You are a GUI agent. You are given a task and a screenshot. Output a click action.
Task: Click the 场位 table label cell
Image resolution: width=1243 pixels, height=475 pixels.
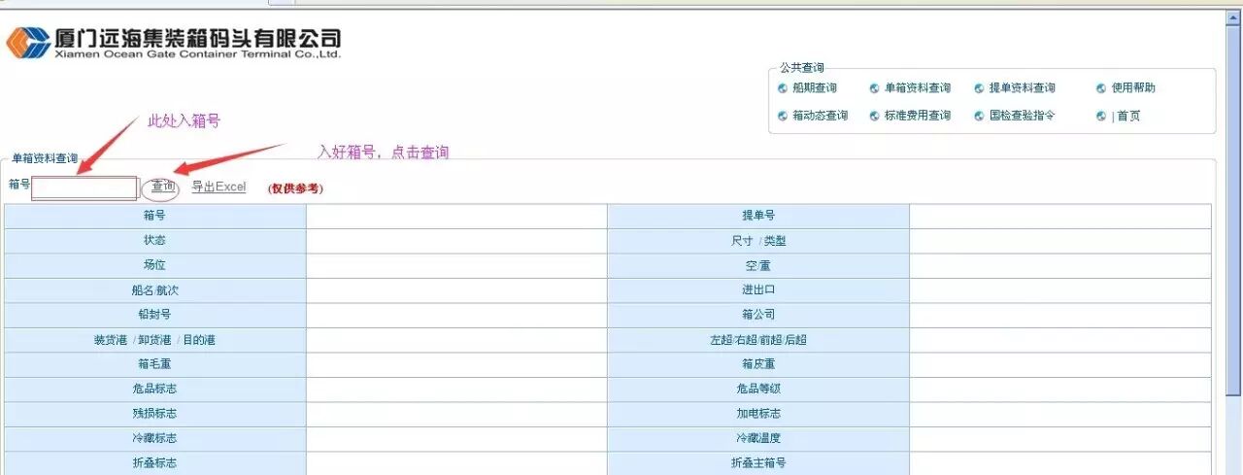coord(155,265)
